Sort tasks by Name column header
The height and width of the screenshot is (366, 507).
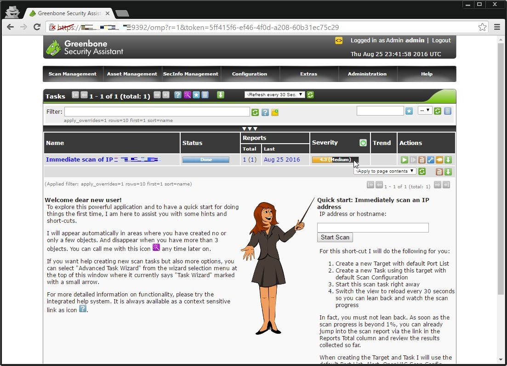point(55,143)
